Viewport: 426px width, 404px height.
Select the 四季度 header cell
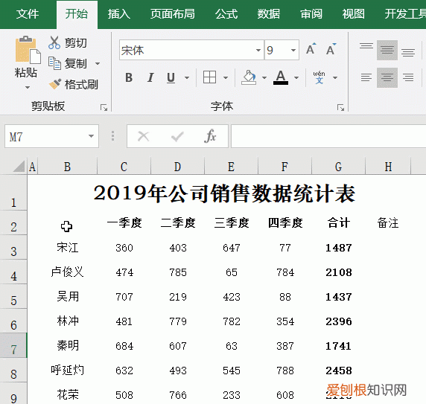click(285, 223)
